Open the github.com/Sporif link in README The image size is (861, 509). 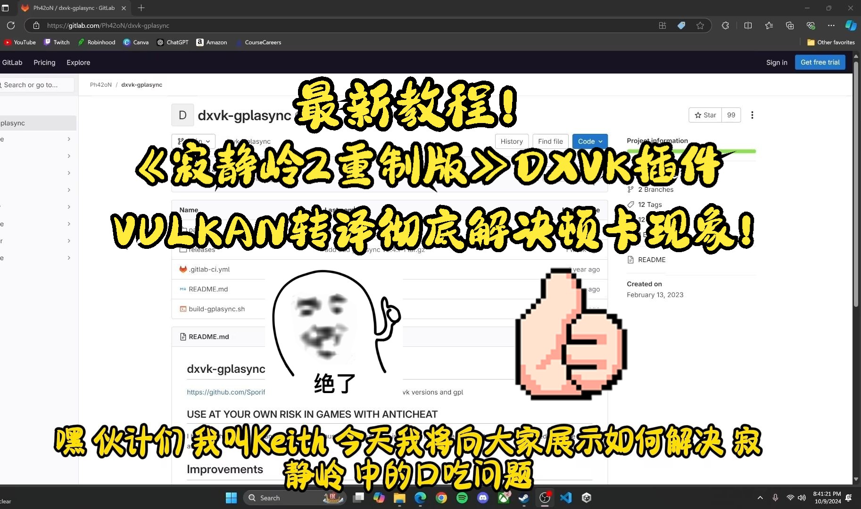(x=226, y=392)
